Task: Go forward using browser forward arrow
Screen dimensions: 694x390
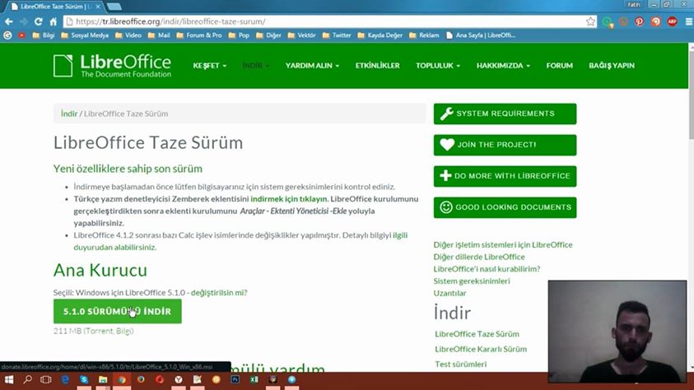Action: coord(23,21)
